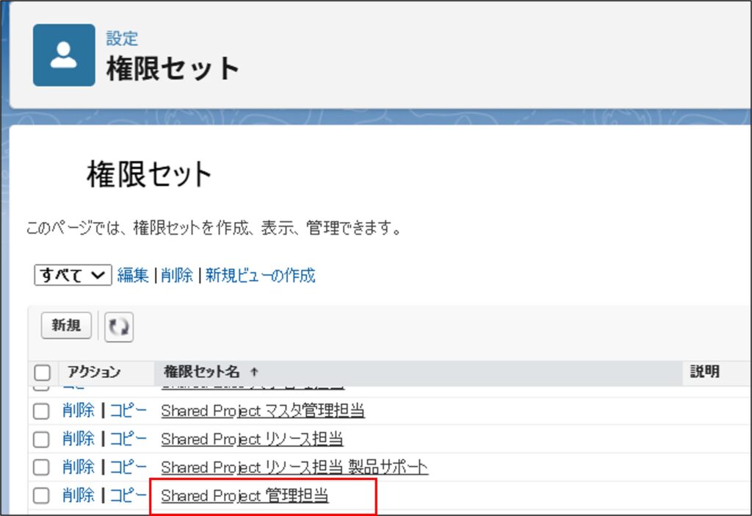
Task: Click the refresh list icon beside 新規
Action: tap(119, 327)
